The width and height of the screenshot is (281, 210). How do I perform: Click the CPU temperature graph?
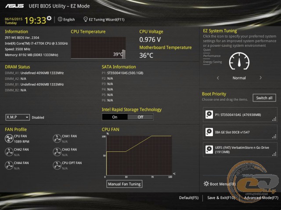click(x=98, y=48)
